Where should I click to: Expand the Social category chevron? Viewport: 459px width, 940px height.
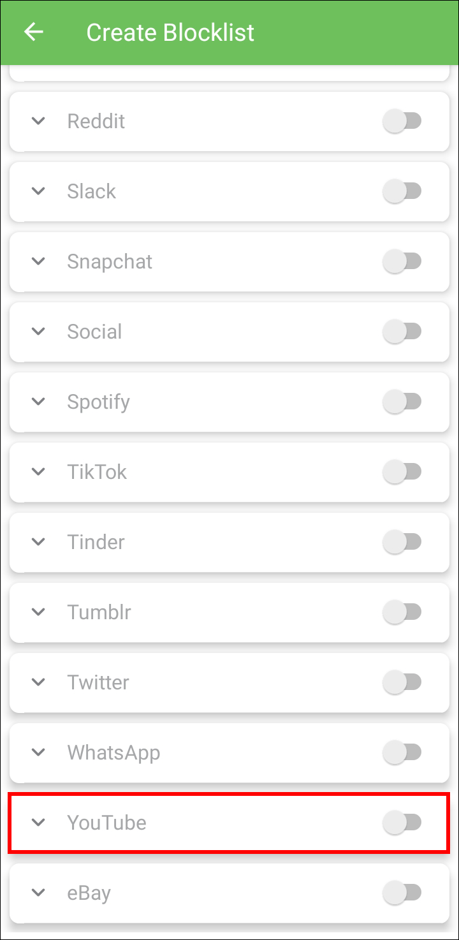pos(39,331)
